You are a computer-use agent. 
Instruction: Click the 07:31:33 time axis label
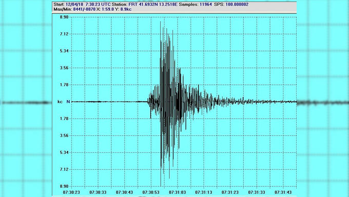click(257, 192)
